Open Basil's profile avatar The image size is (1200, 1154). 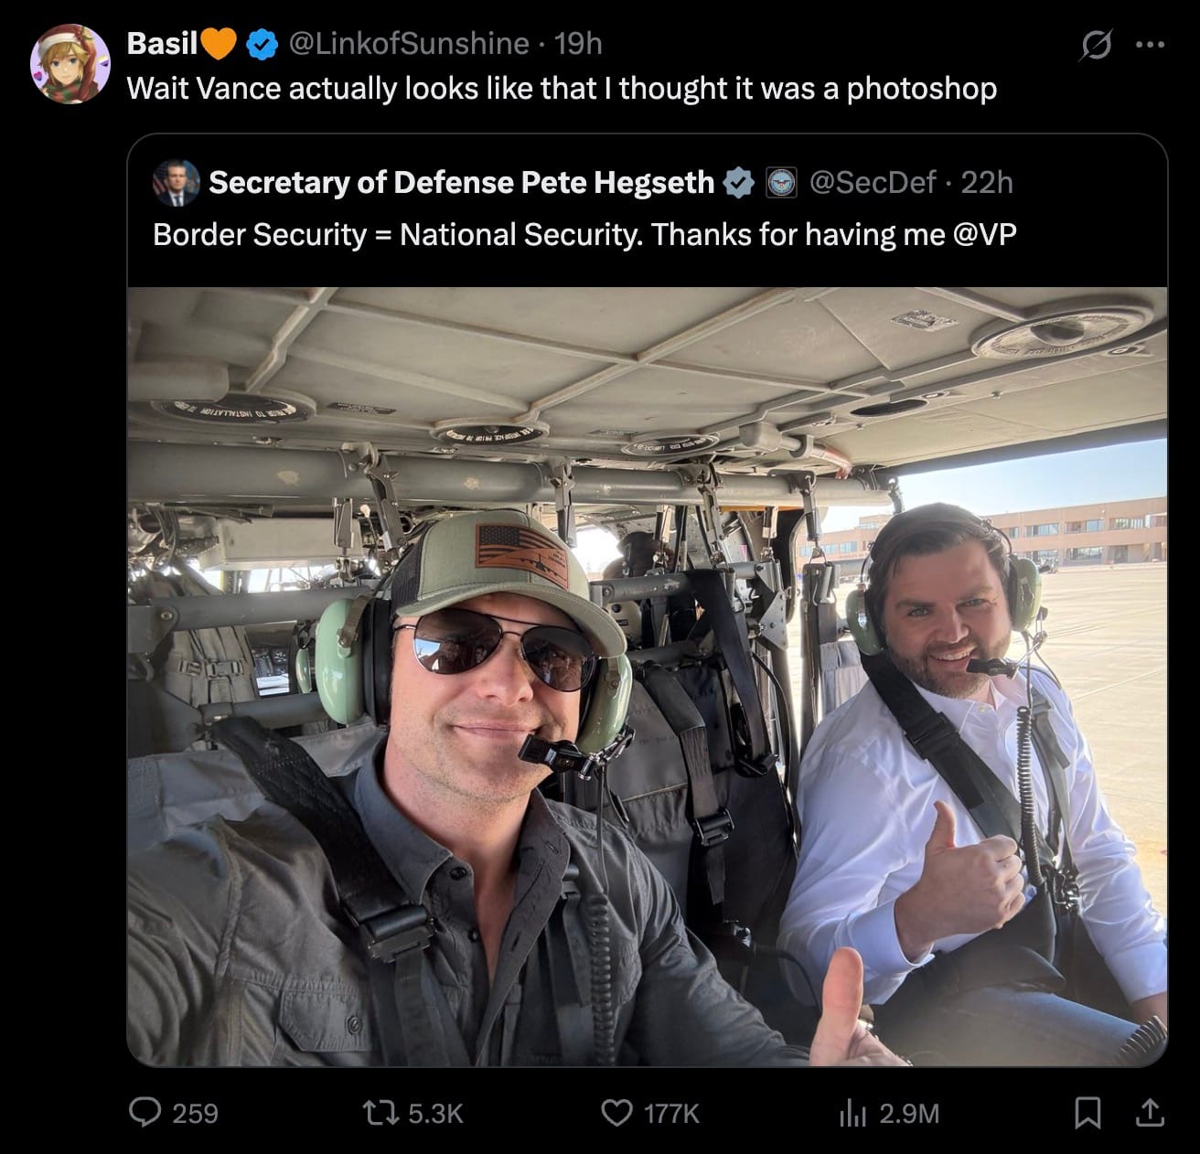coord(70,63)
